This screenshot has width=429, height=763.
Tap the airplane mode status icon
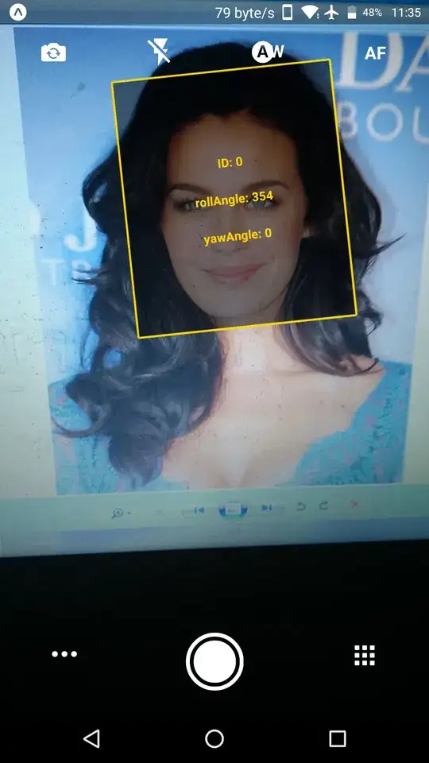(x=332, y=13)
